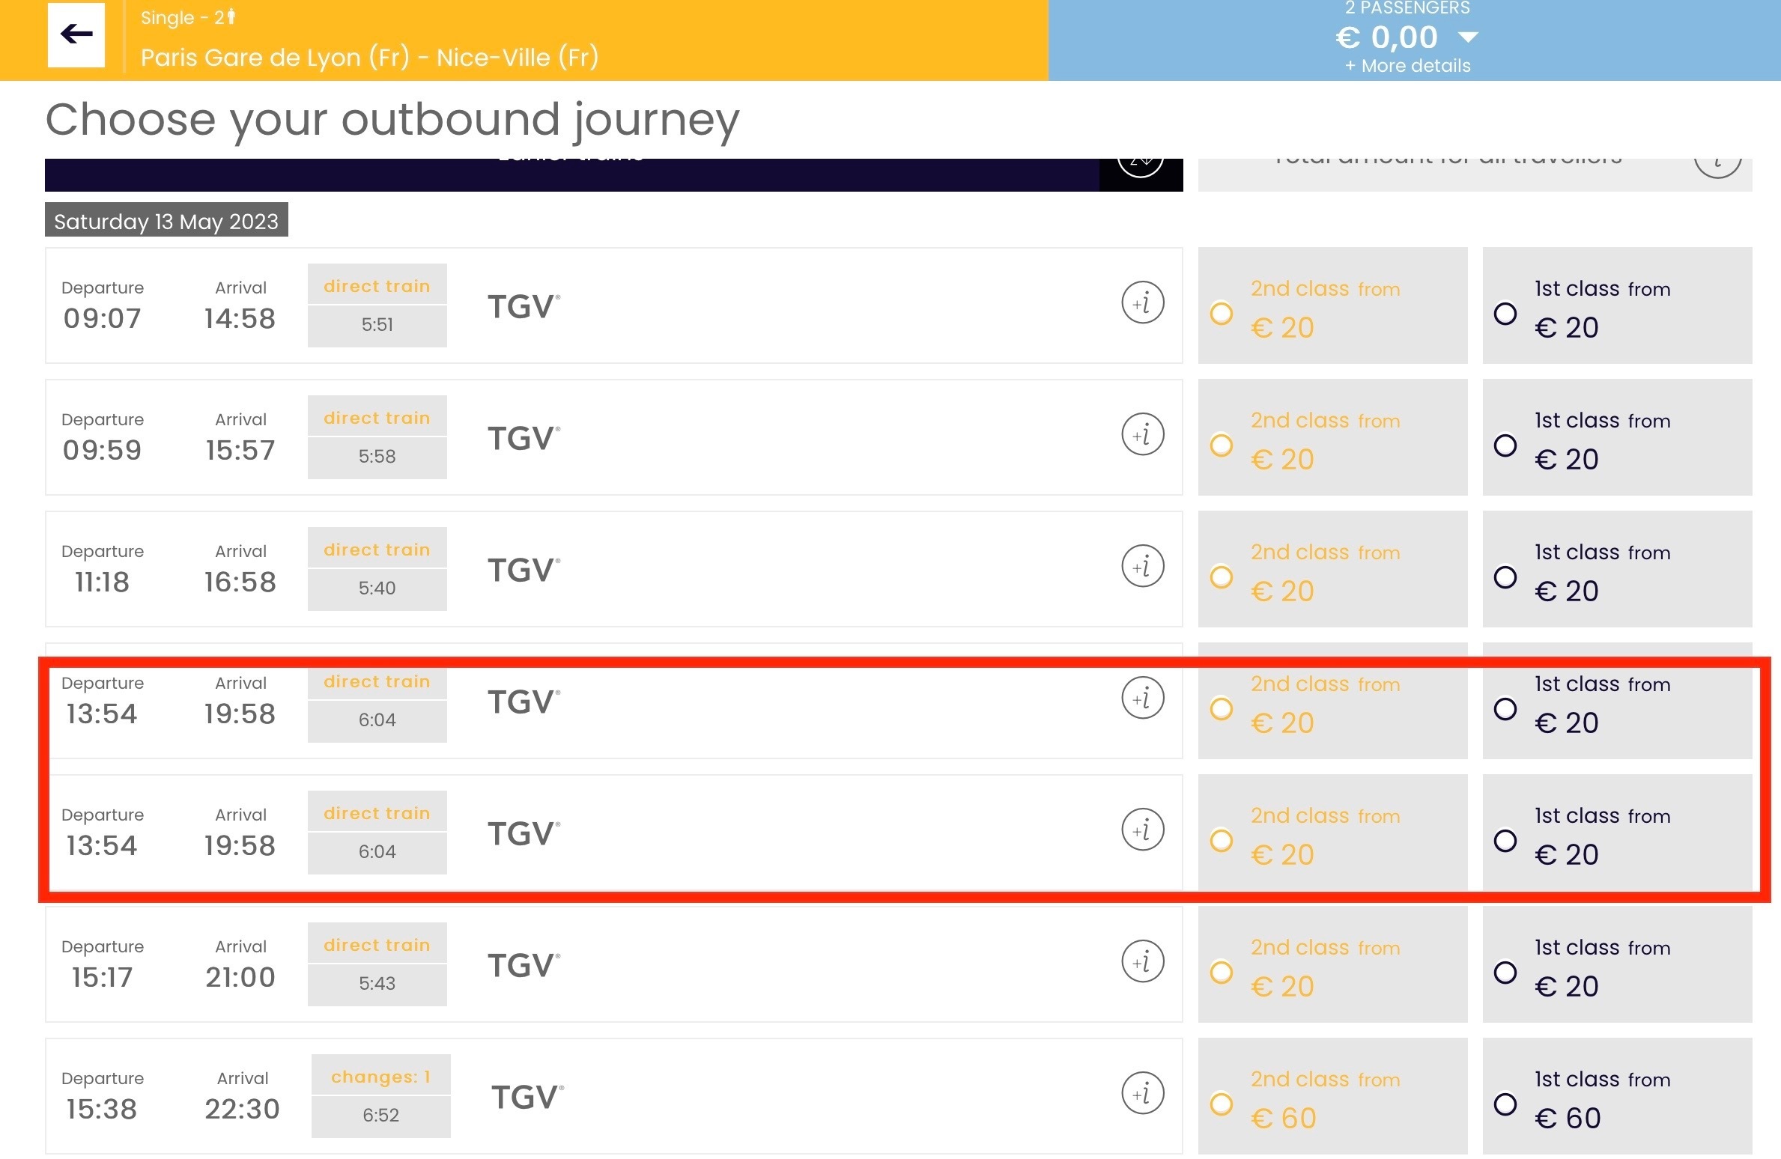Viewport: 1781px width, 1159px height.
Task: Select 2nd class for the 09:07 train
Action: (x=1222, y=314)
